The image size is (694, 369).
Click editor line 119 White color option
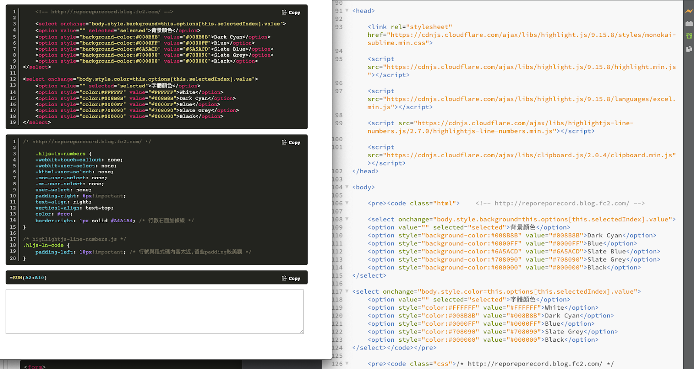483,307
